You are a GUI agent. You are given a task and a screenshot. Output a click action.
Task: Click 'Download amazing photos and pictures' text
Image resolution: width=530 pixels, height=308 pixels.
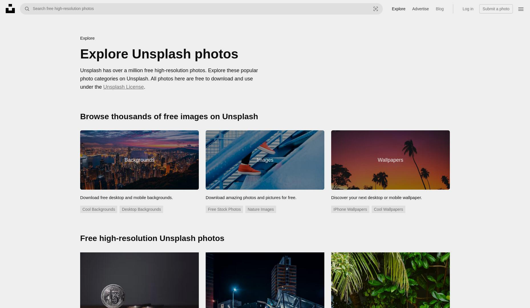pos(251,198)
